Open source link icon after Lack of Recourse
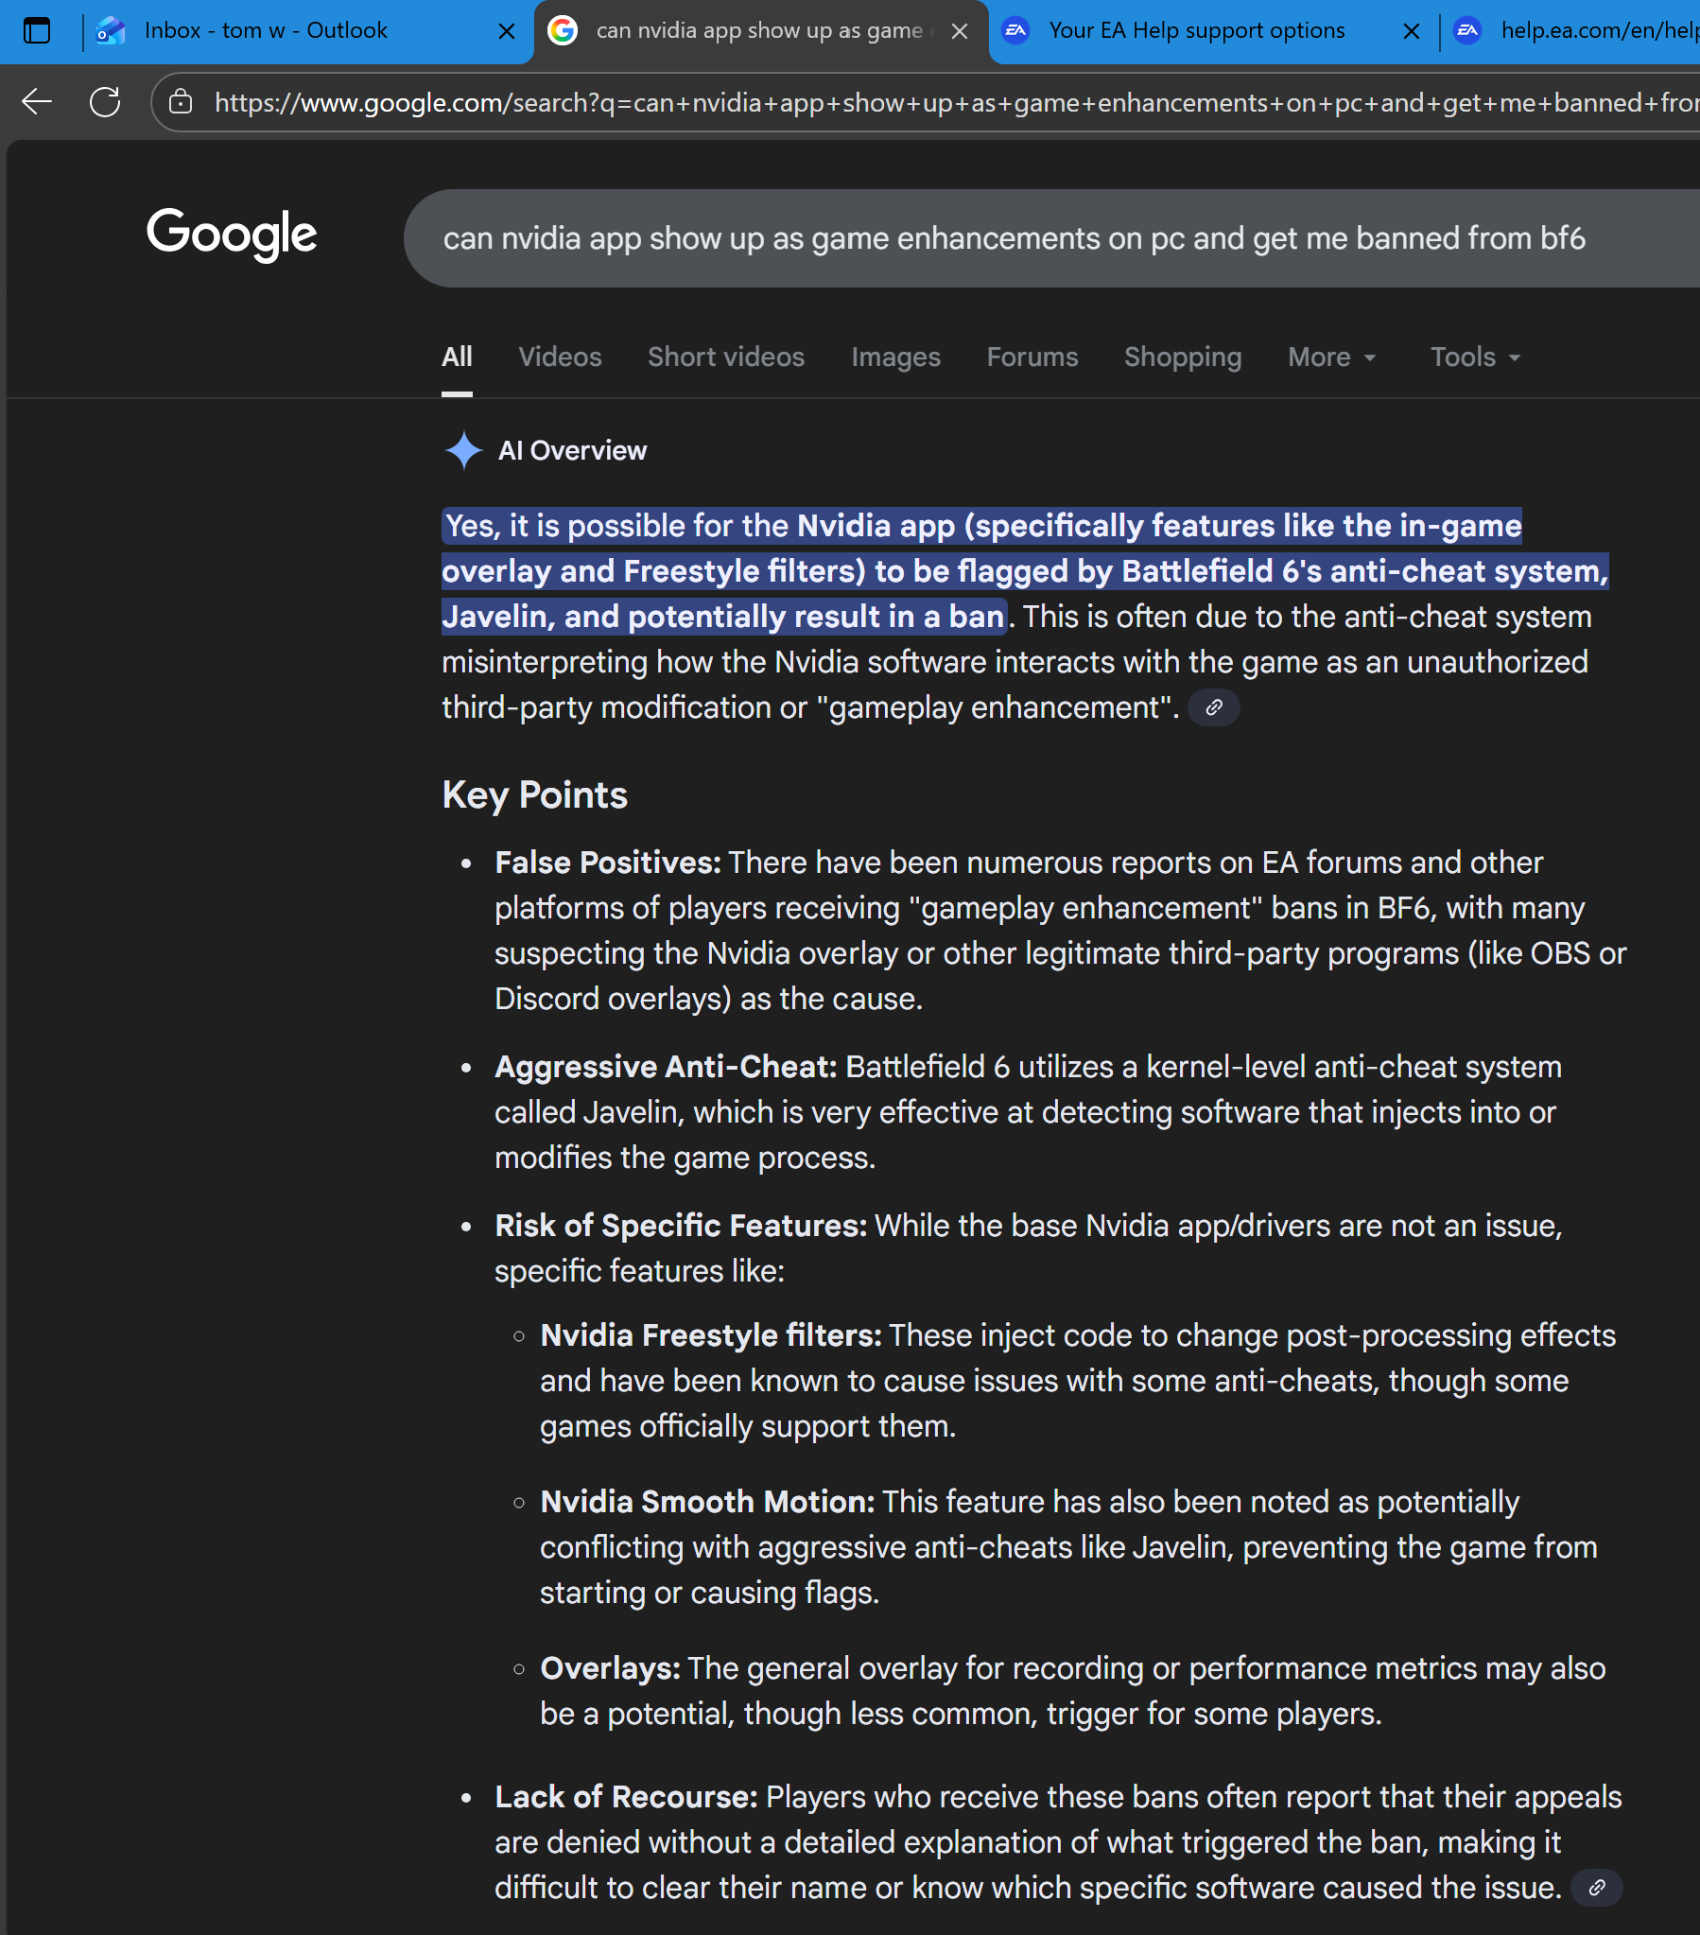The image size is (1700, 1935). tap(1596, 1888)
